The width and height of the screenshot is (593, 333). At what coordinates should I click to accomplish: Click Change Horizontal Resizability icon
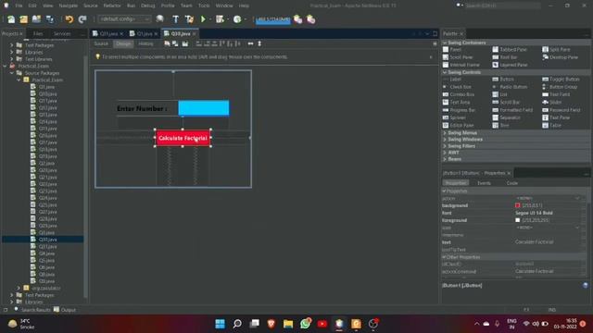point(250,43)
